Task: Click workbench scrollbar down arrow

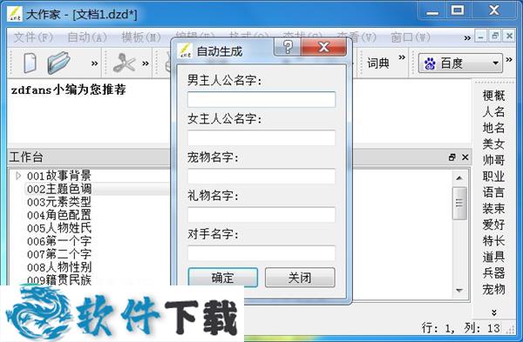Action: [x=459, y=291]
